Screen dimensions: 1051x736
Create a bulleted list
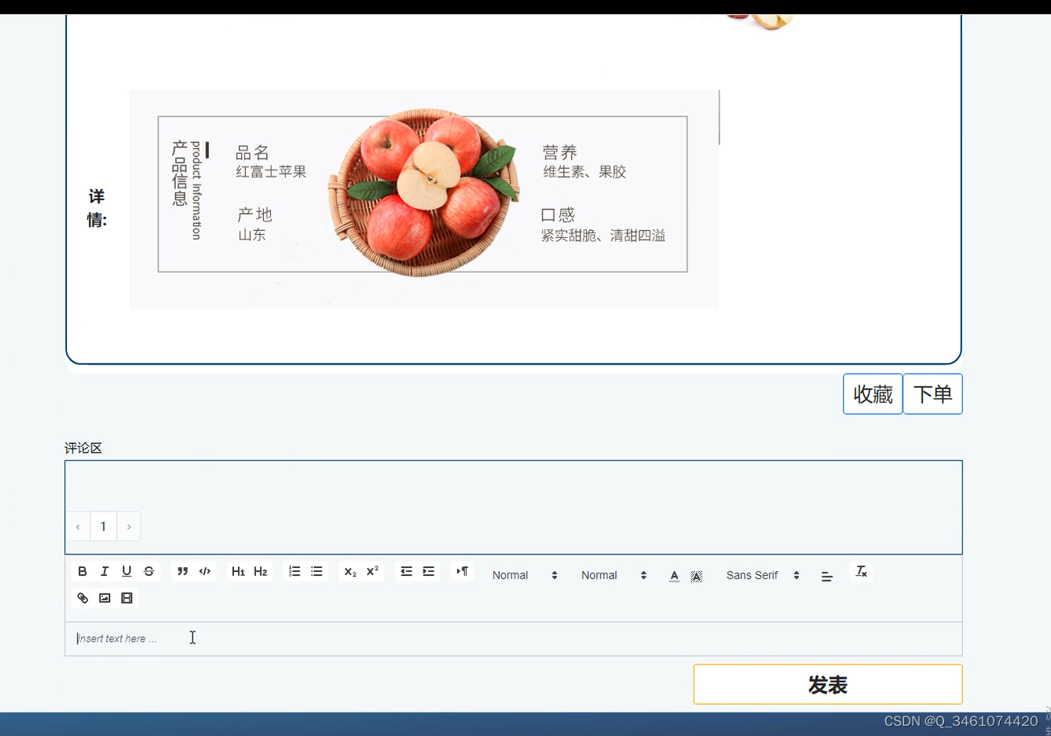click(x=317, y=572)
